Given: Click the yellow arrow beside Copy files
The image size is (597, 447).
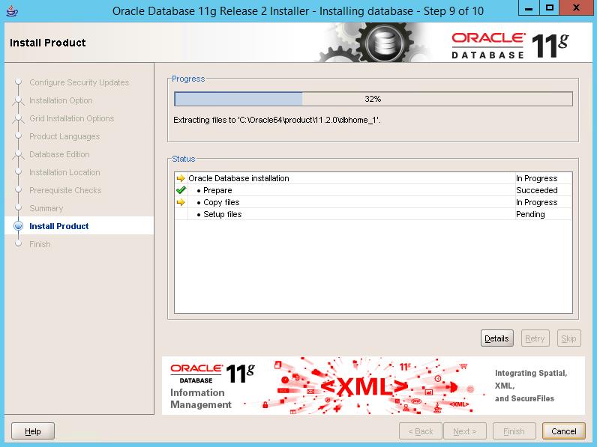Looking at the screenshot, I should (x=181, y=202).
